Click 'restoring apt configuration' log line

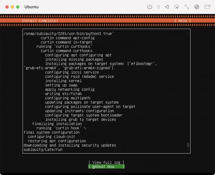(x=57, y=141)
